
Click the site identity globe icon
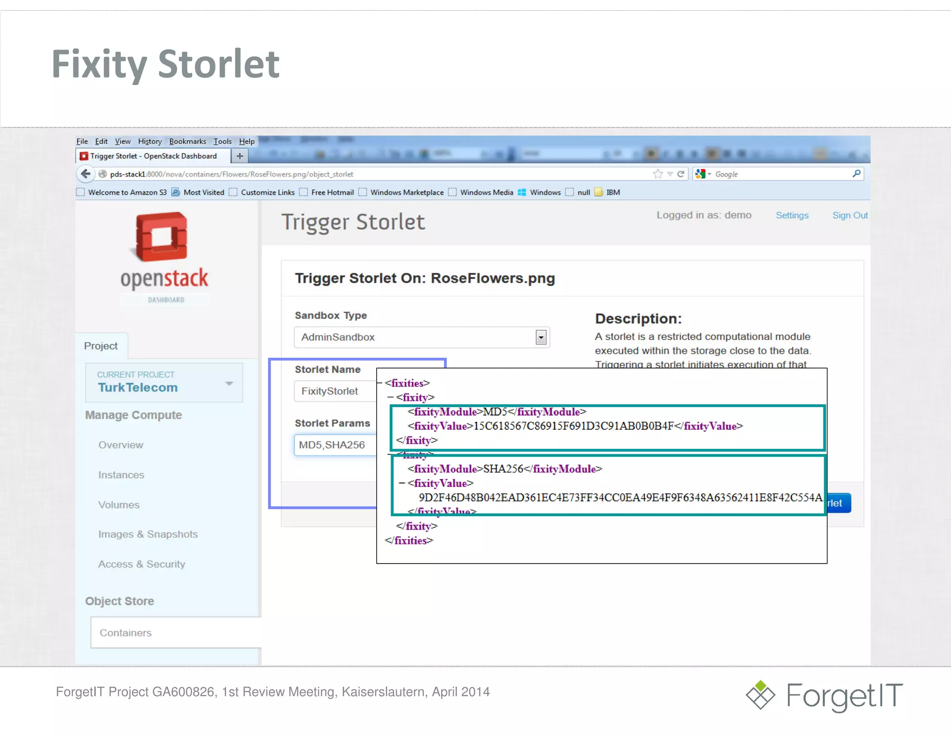pos(103,174)
